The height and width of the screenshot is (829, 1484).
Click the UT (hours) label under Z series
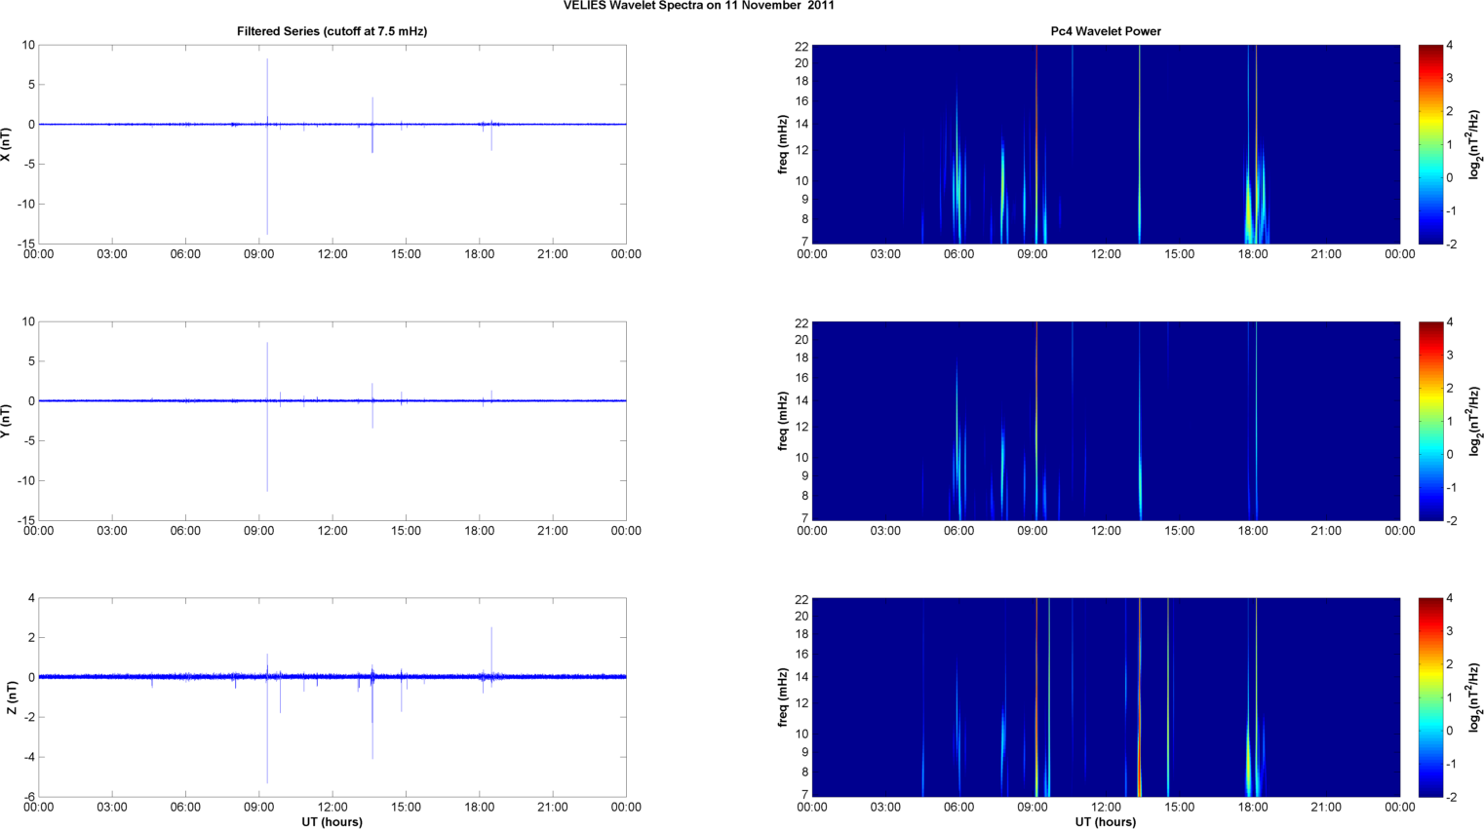click(x=332, y=822)
